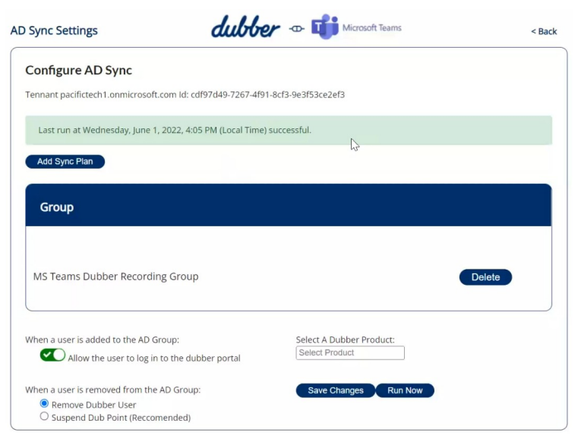Click Save Changes button
This screenshot has height=442, width=581.
click(x=336, y=390)
